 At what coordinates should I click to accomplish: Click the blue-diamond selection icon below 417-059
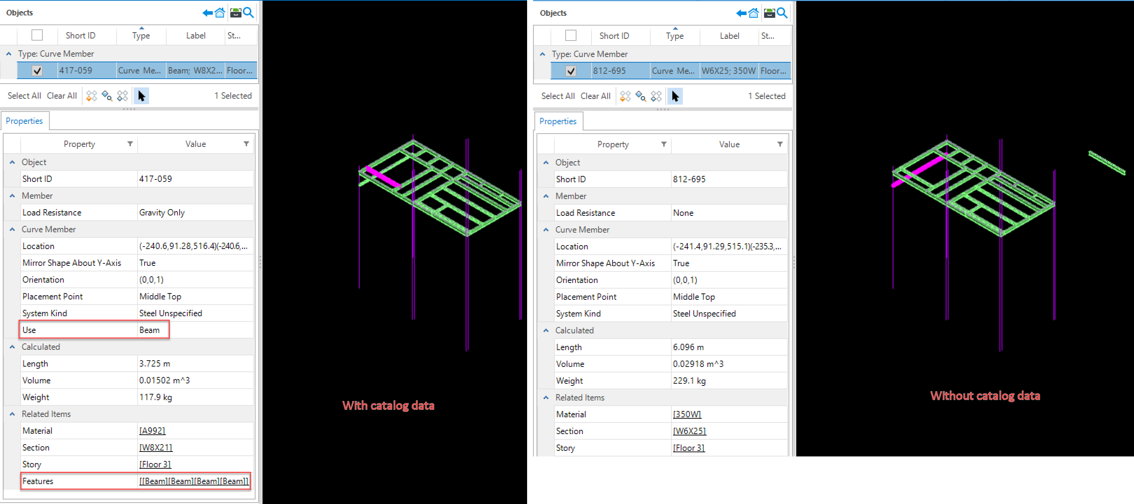[122, 96]
